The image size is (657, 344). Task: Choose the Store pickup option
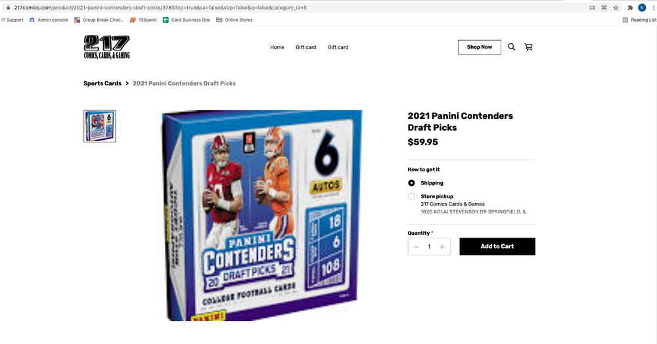411,196
